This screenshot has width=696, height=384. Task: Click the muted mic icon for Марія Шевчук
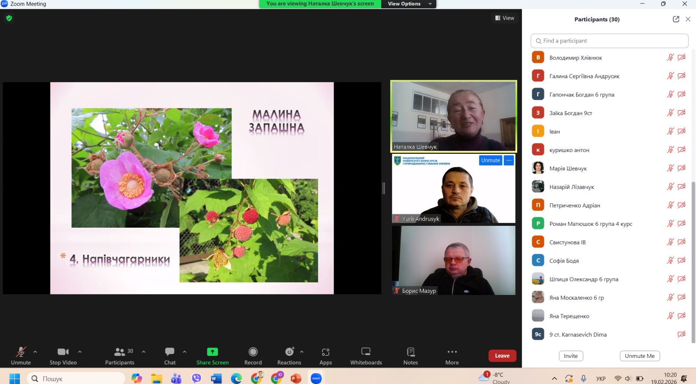point(670,168)
